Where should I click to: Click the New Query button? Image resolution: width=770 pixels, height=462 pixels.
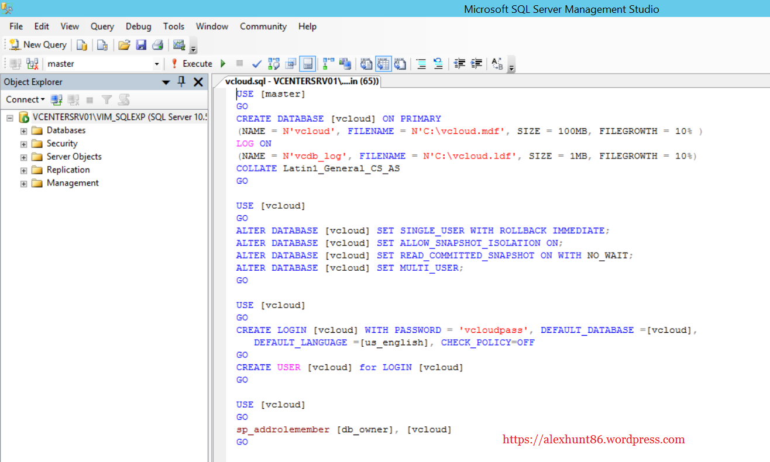39,45
